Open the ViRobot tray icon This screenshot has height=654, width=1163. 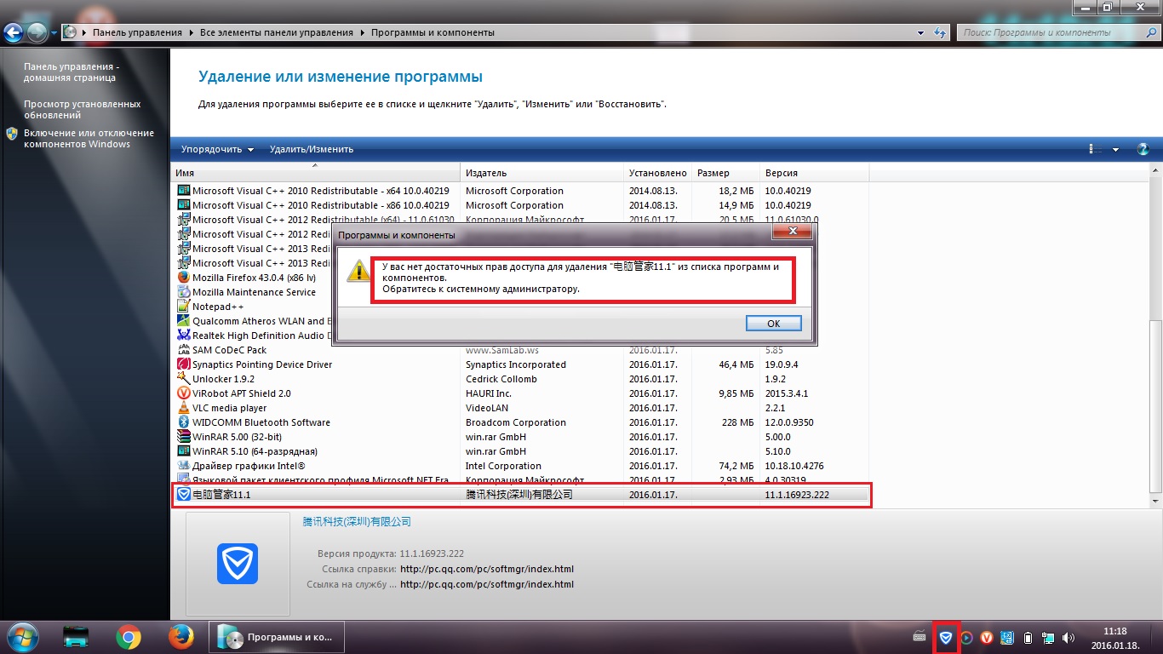point(987,637)
